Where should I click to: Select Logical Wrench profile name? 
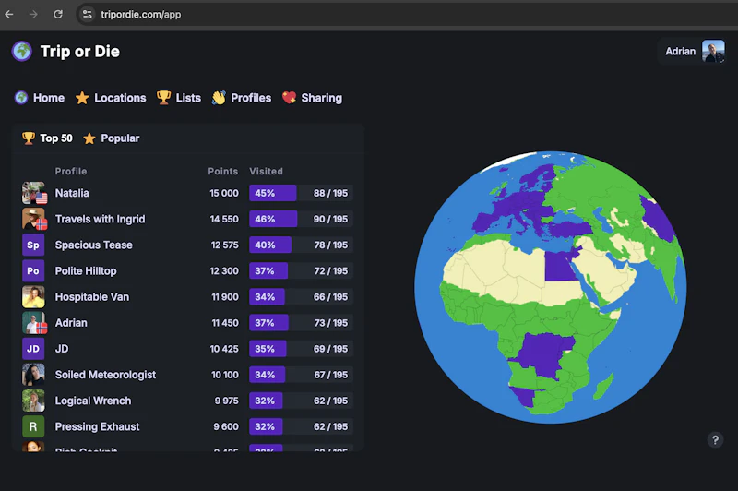[x=93, y=401]
